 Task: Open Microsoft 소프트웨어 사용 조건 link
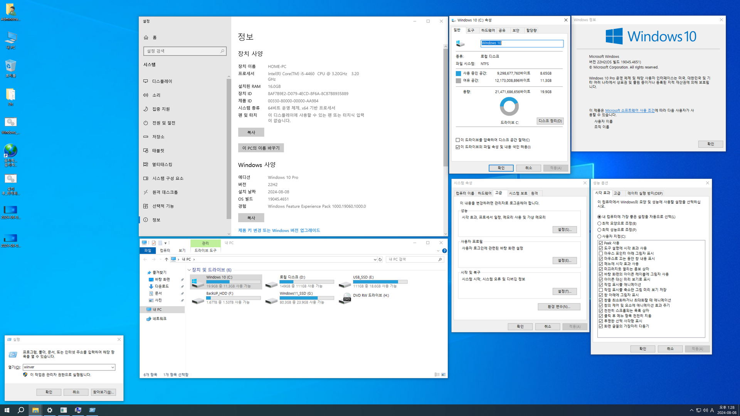(x=629, y=111)
